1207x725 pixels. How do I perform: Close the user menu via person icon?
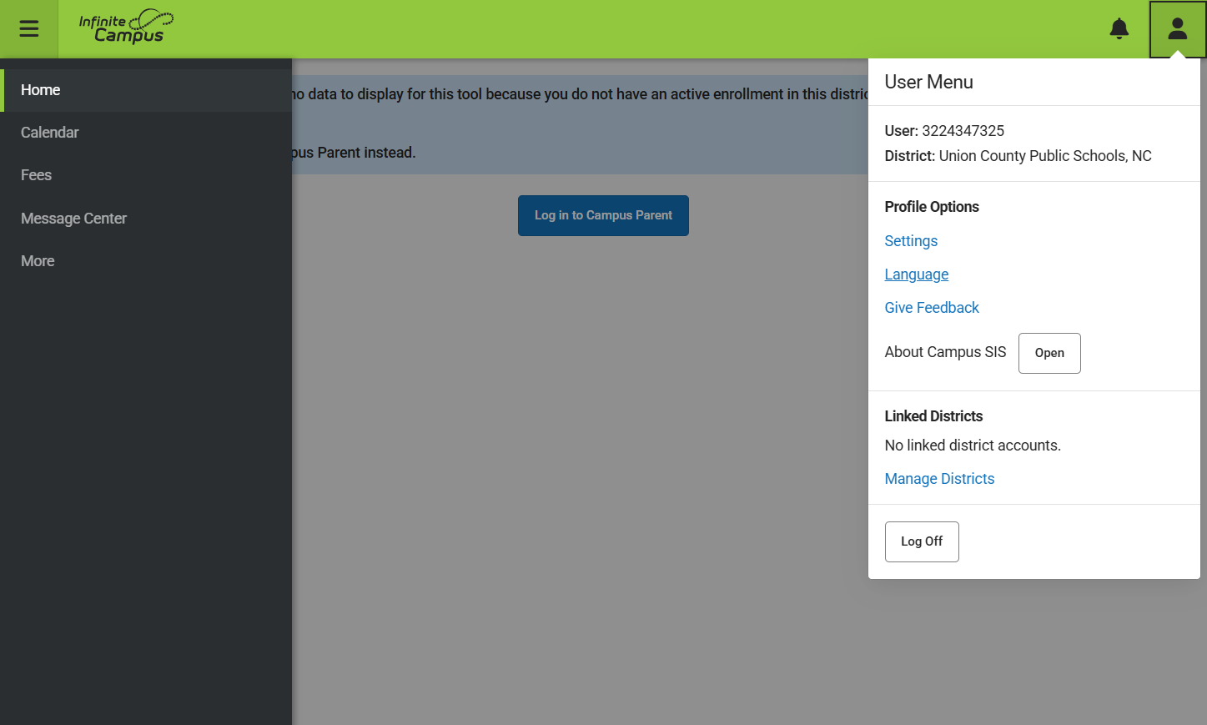coord(1178,29)
